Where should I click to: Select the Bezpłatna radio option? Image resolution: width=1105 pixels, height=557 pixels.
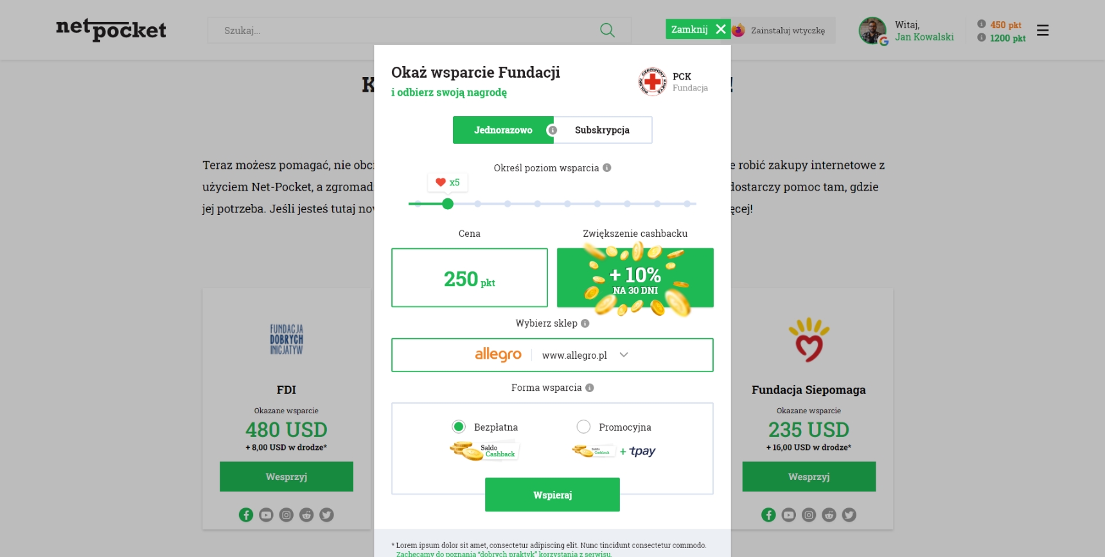(x=459, y=427)
